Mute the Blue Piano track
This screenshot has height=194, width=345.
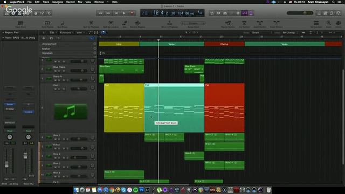[56, 71]
